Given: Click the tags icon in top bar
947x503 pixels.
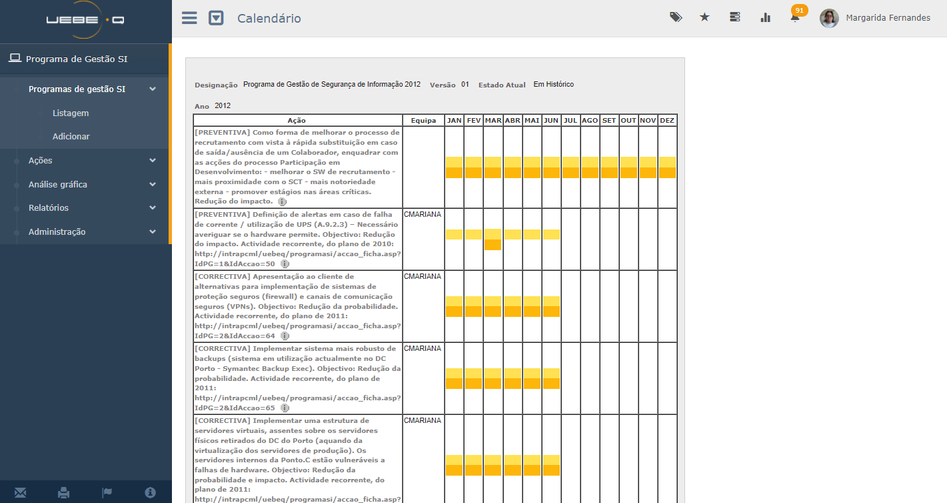Looking at the screenshot, I should [x=676, y=17].
